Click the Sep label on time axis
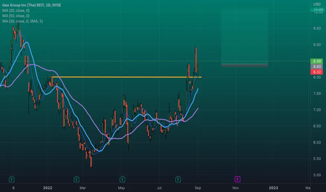The height and width of the screenshot is (192, 326). [198, 188]
